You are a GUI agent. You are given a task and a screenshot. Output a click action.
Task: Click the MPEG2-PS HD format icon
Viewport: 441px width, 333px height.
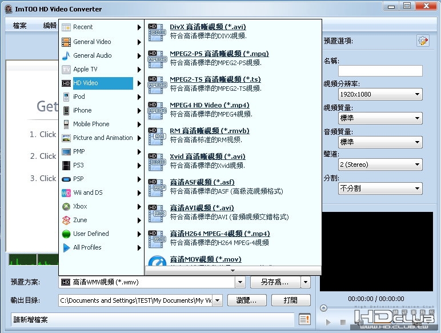[x=157, y=59]
